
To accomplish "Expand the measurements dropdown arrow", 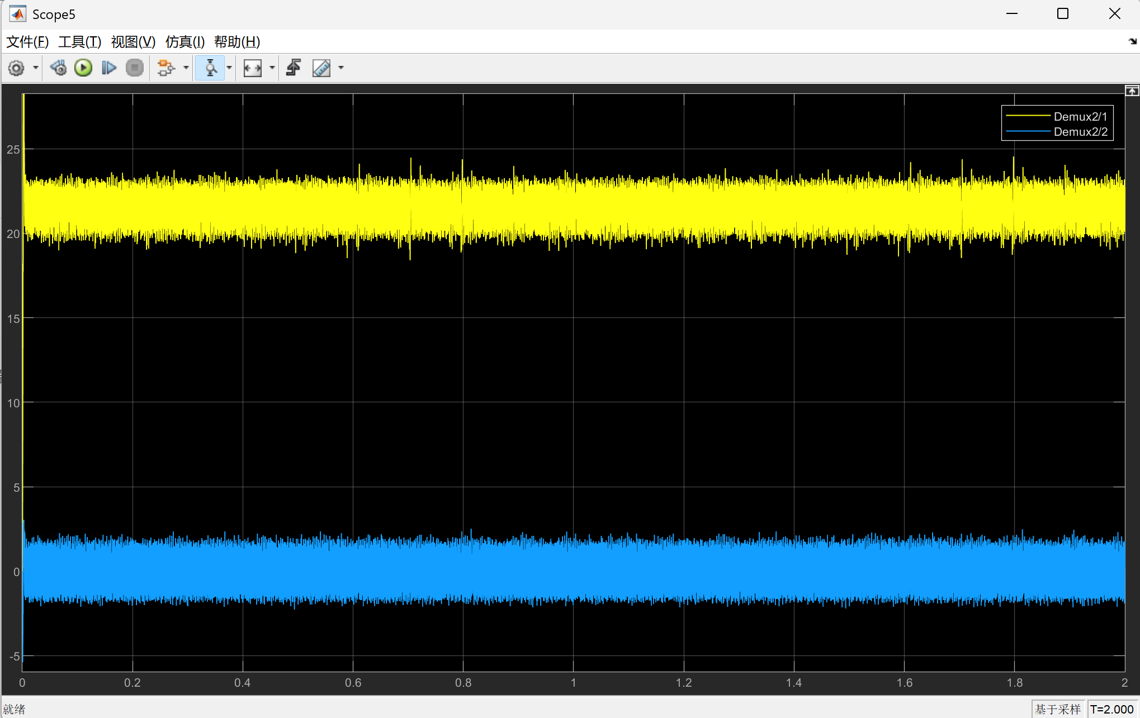I will pos(341,68).
